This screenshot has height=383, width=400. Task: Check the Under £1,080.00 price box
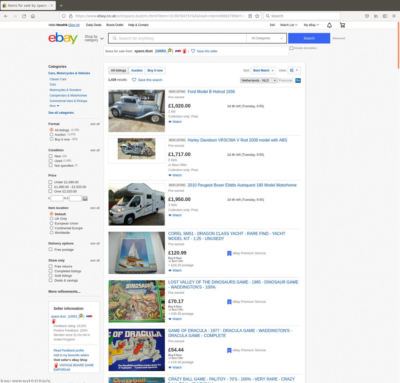(50, 182)
